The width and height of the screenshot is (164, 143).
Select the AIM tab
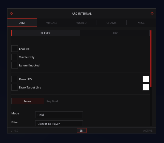pyautogui.click(x=22, y=23)
